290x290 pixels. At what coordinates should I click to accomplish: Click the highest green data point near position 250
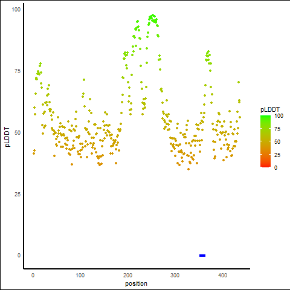[153, 15]
